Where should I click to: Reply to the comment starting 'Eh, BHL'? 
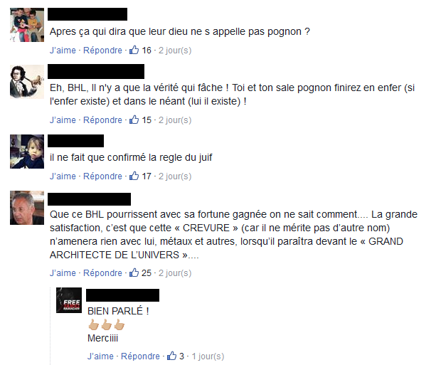(102, 120)
